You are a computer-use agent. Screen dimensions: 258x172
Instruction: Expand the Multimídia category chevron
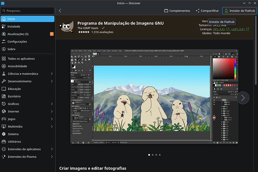point(52,126)
